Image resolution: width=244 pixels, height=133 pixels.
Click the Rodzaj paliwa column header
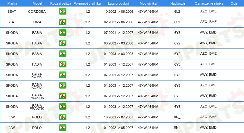coord(61,3)
